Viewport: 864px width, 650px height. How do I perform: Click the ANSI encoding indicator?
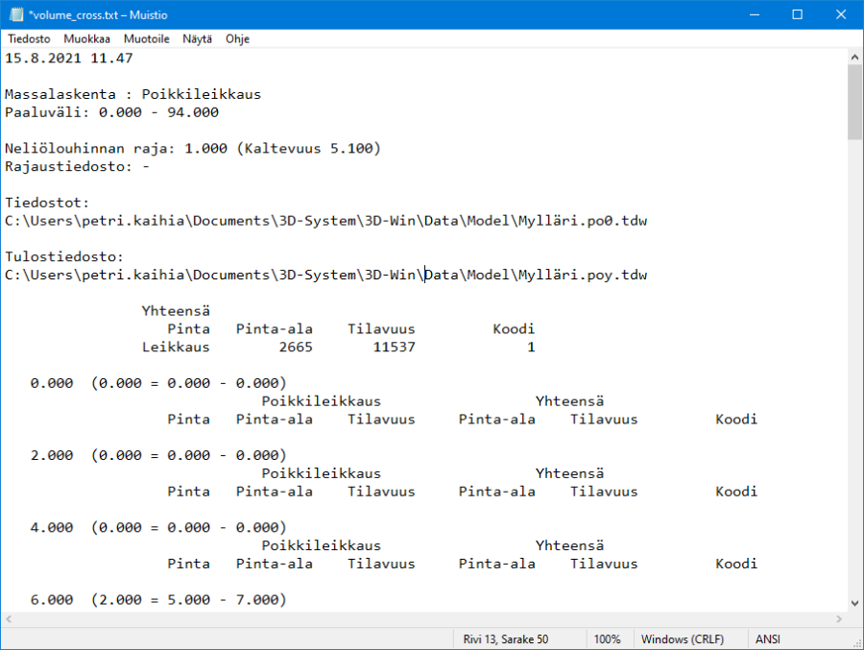pyautogui.click(x=768, y=639)
